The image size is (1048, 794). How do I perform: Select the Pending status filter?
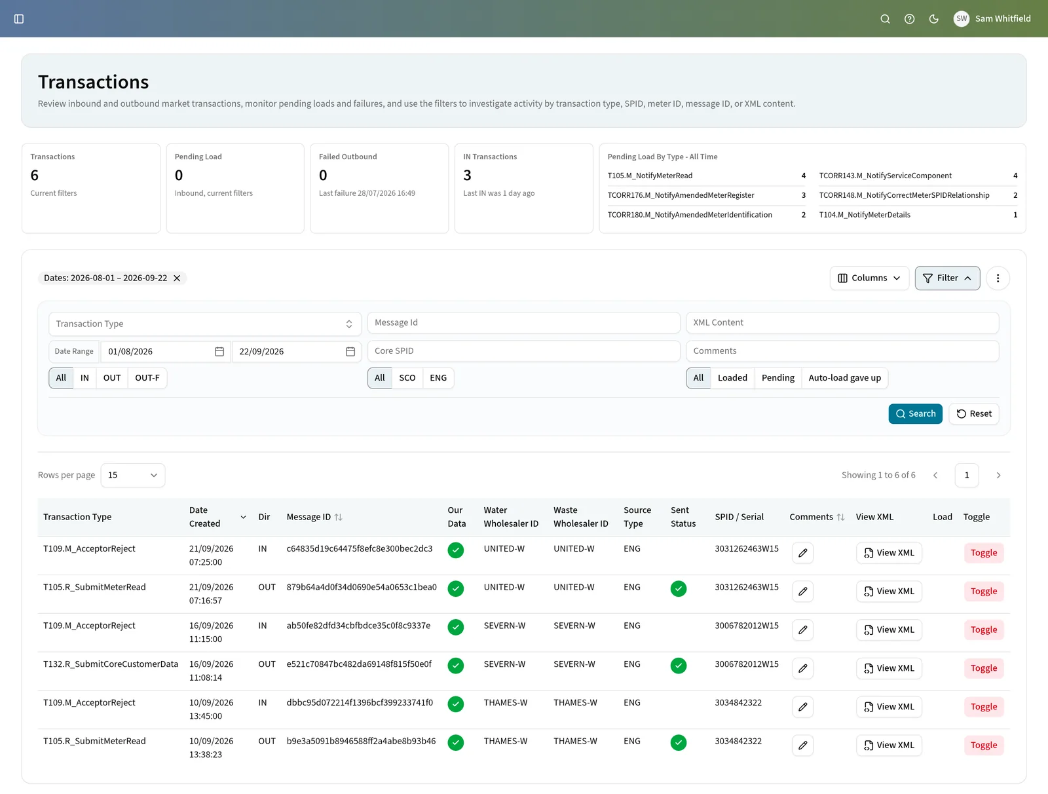tap(778, 378)
